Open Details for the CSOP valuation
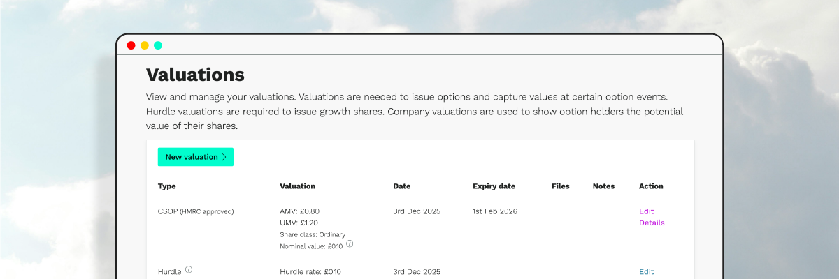The image size is (839, 279). click(652, 223)
